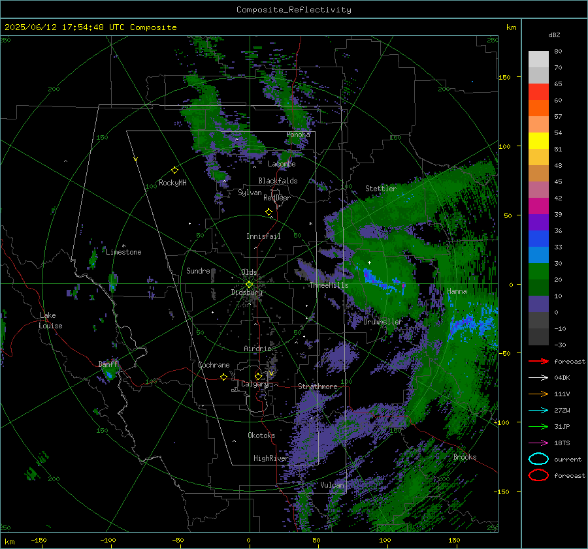Click the Drumheller city label
The image size is (588, 549).
coord(383,322)
